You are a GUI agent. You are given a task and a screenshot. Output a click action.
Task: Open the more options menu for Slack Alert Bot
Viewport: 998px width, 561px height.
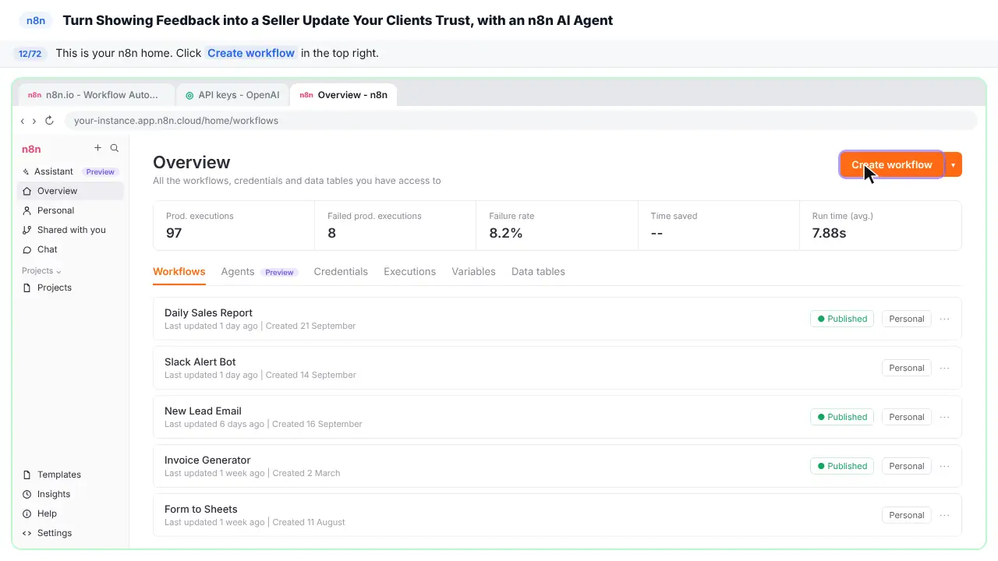point(944,368)
